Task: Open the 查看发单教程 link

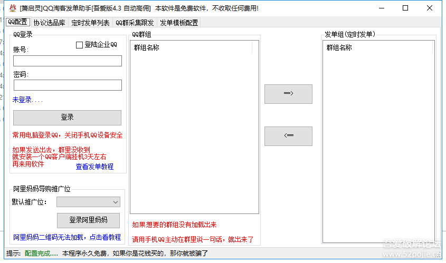Action: click(x=94, y=167)
